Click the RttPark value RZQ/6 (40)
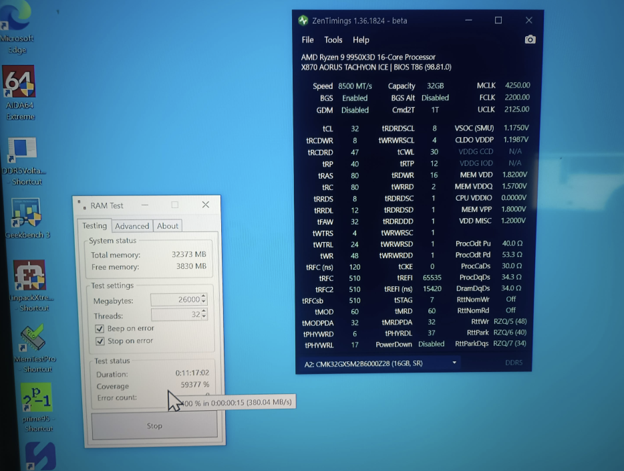Image resolution: width=624 pixels, height=471 pixels. coord(510,333)
